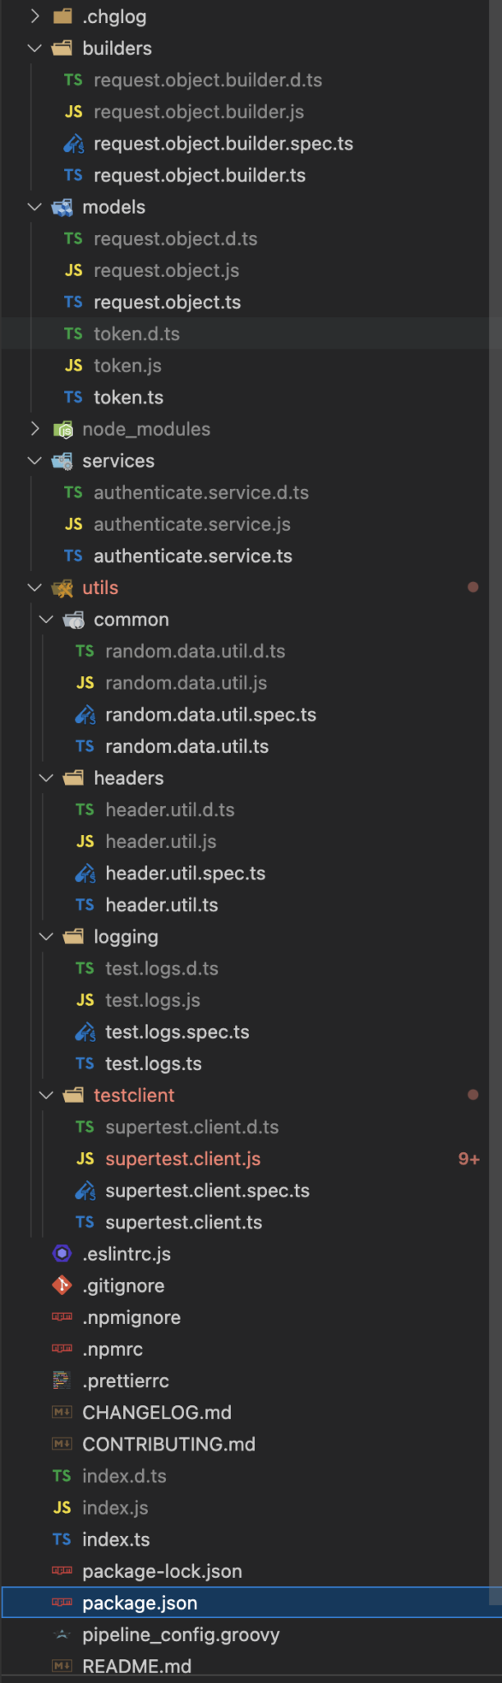The width and height of the screenshot is (502, 1683).
Task: Open the README.md file
Action: coord(136,1666)
